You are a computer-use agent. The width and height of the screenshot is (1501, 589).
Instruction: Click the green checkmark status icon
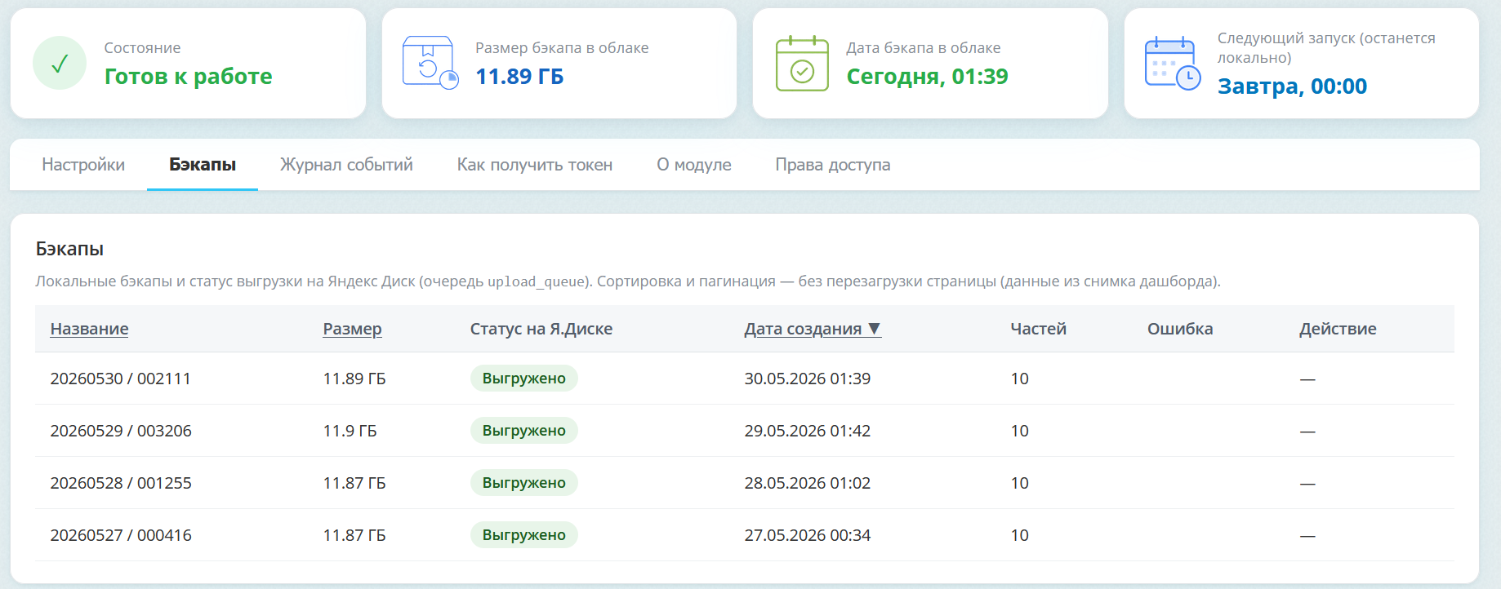(x=60, y=63)
